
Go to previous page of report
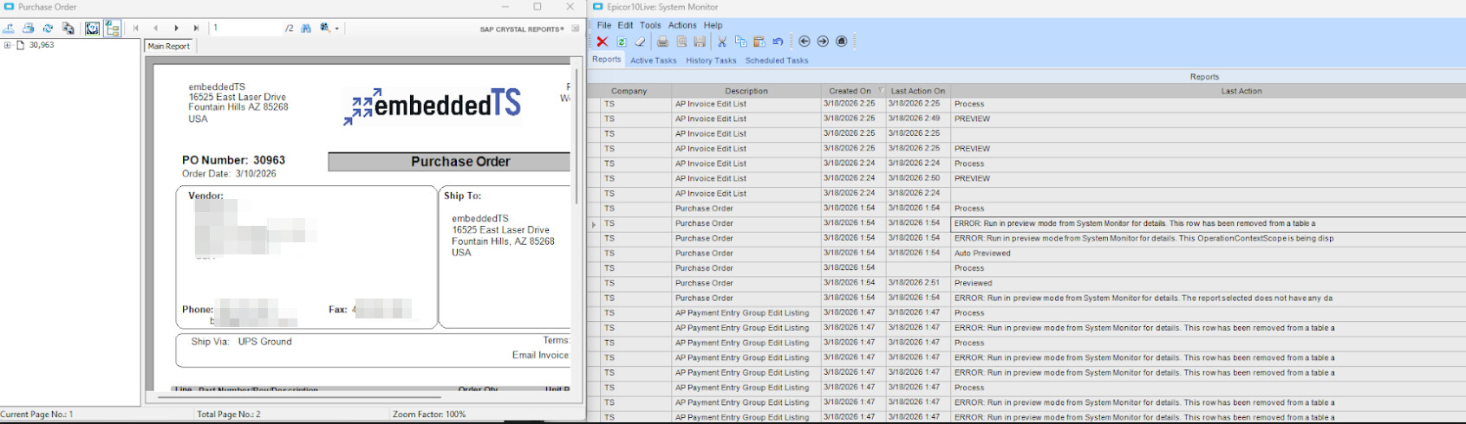pyautogui.click(x=156, y=29)
